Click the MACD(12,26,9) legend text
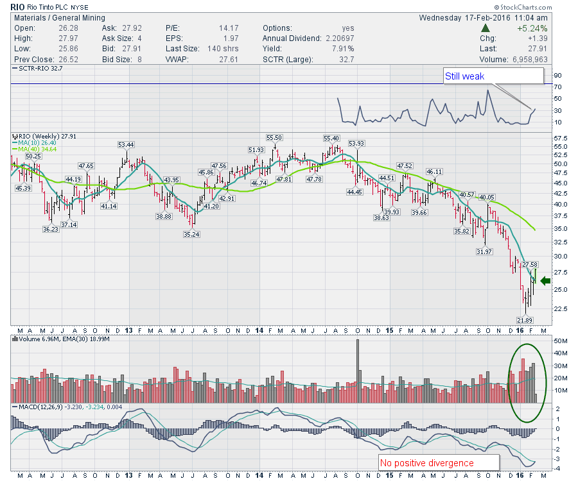578x481 pixels. point(67,407)
